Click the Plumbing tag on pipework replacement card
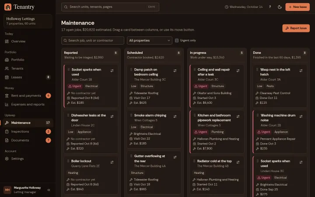Screen dimensions: 315x197 pos(217,132)
